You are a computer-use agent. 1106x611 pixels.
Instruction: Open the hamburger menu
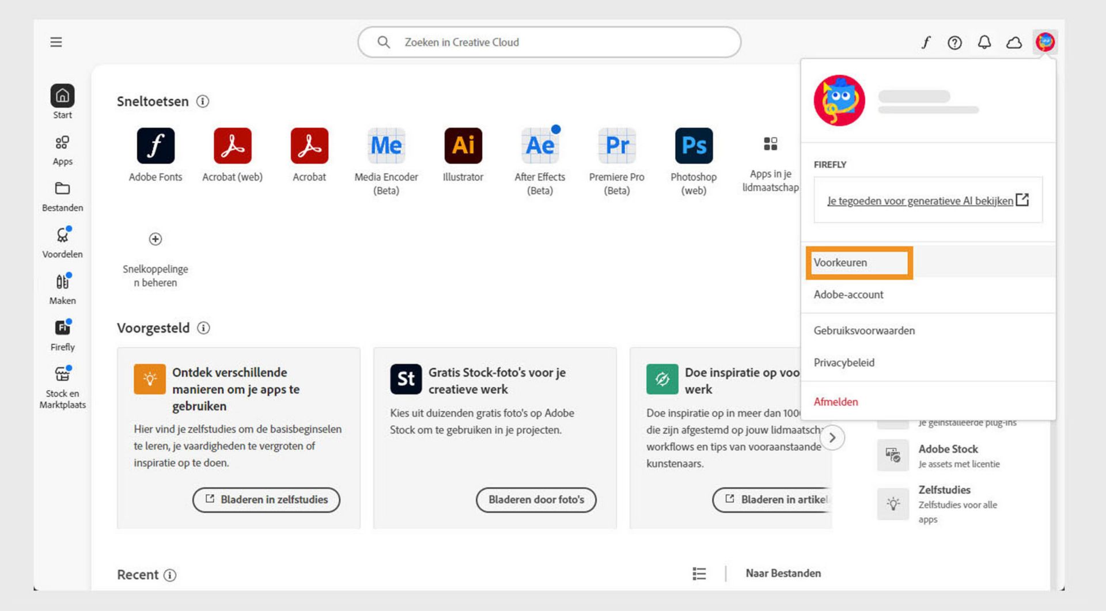(56, 42)
